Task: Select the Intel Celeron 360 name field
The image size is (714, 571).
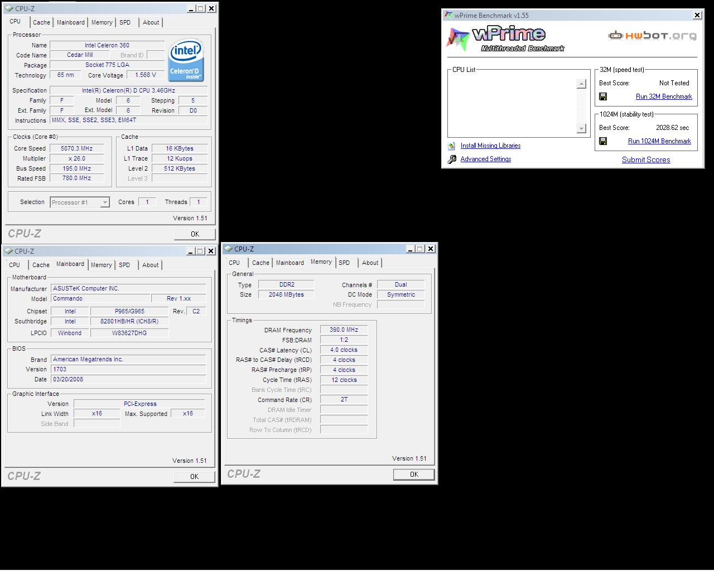Action: tap(107, 45)
